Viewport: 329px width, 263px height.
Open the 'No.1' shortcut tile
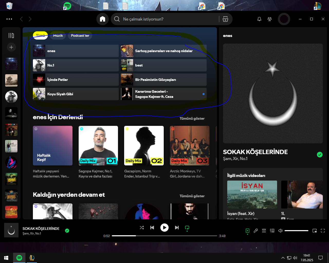pos(76,65)
